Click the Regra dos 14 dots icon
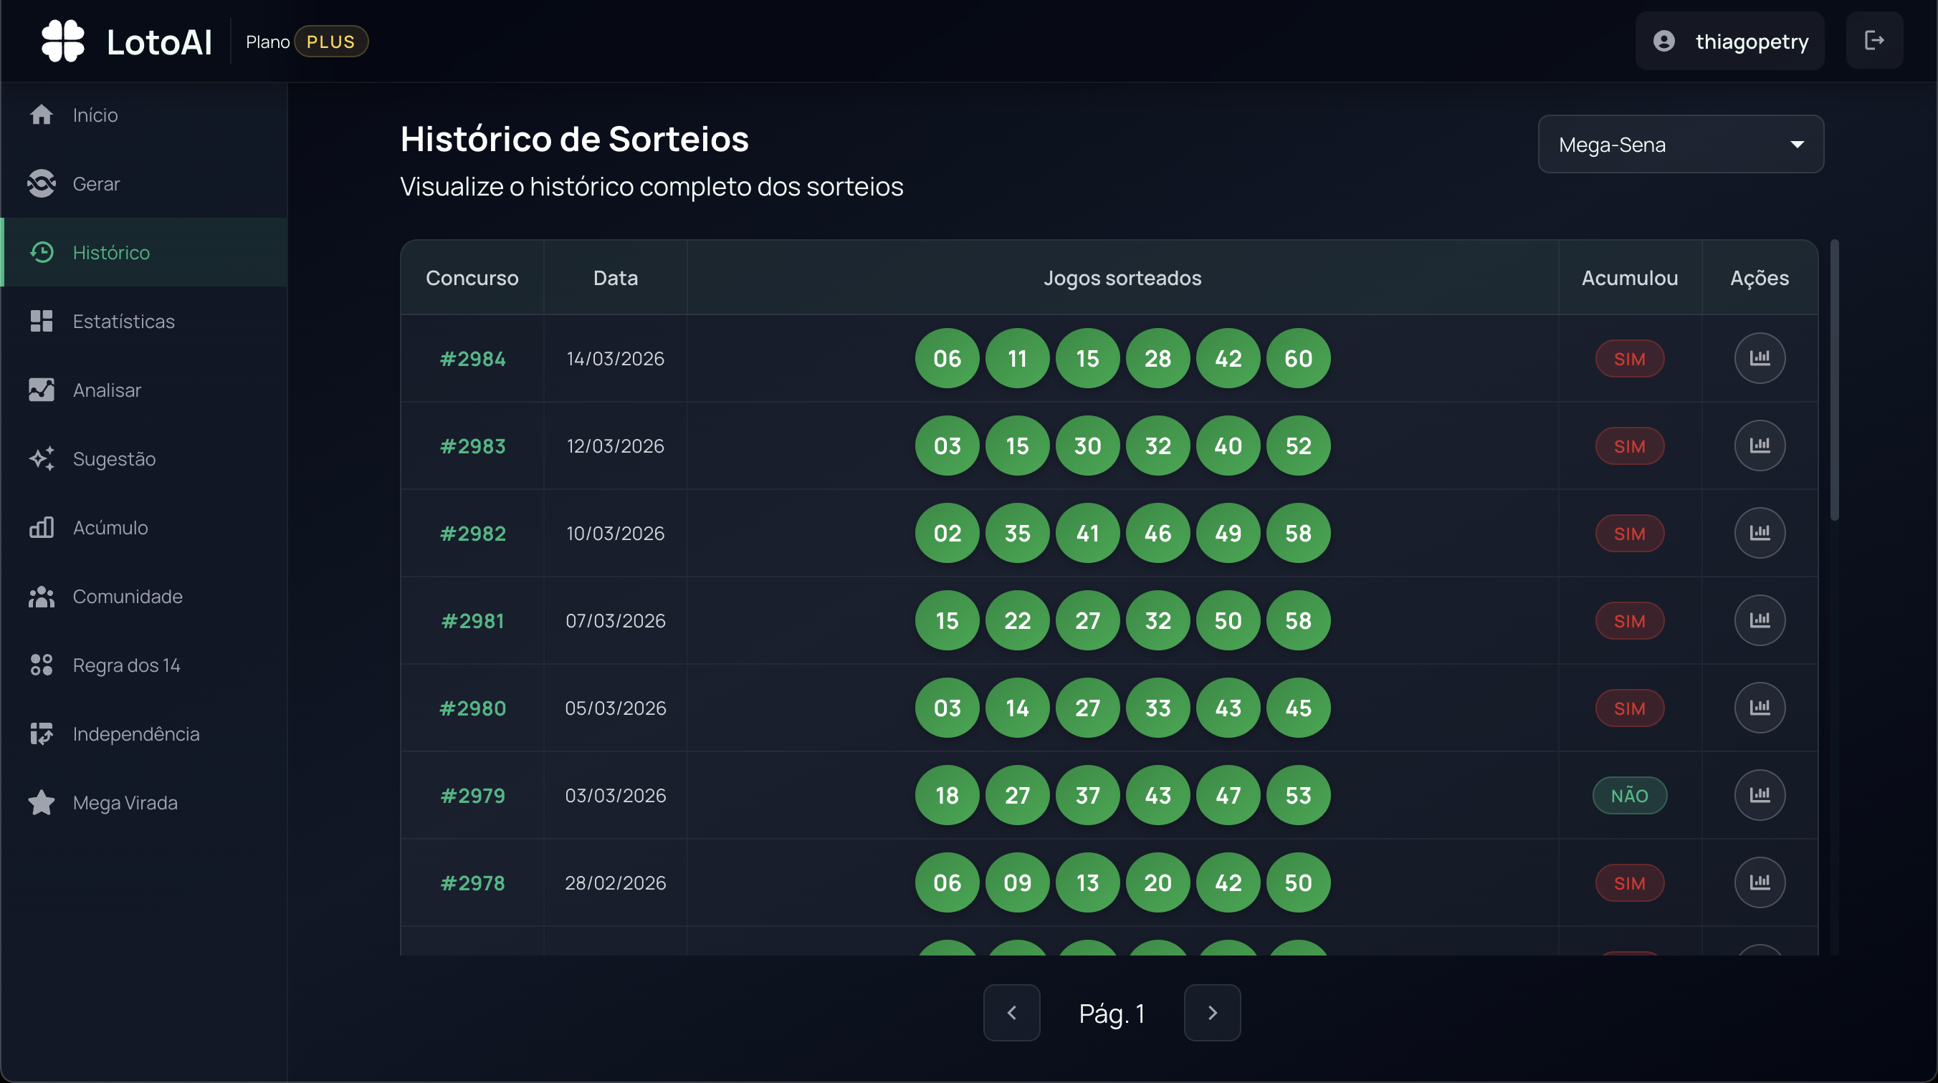The width and height of the screenshot is (1938, 1083). [42, 665]
